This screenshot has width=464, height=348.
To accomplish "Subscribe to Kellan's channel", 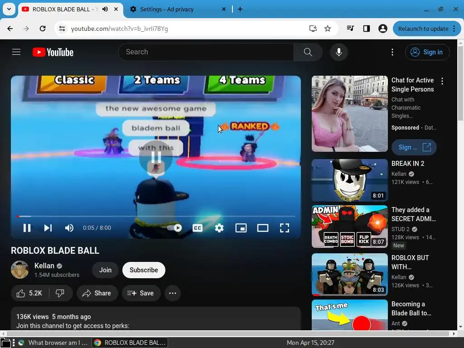I will [144, 270].
